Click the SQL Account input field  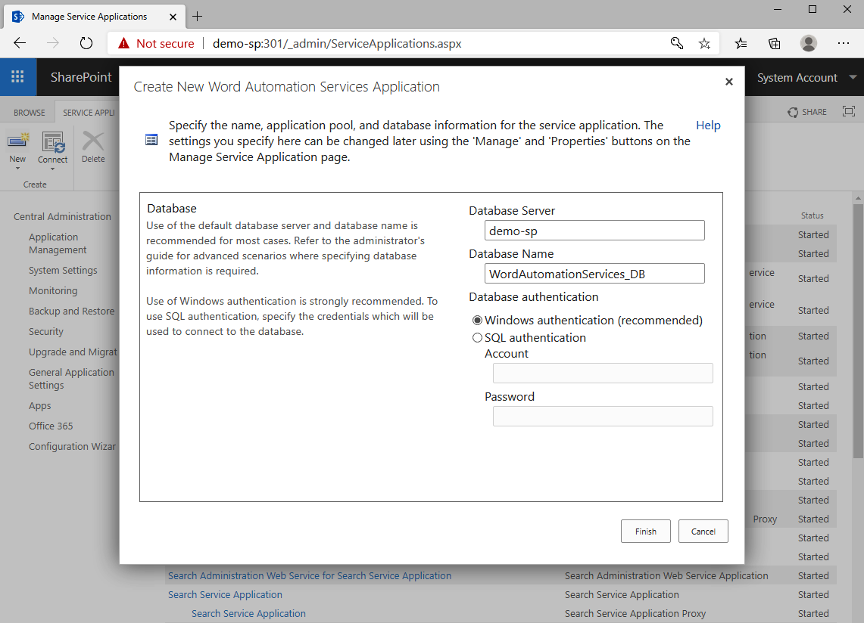pyautogui.click(x=603, y=373)
